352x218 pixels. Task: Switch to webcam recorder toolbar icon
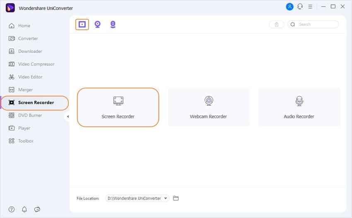click(x=97, y=24)
